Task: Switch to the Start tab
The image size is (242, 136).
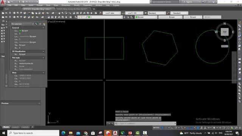Action: tap(7, 9)
